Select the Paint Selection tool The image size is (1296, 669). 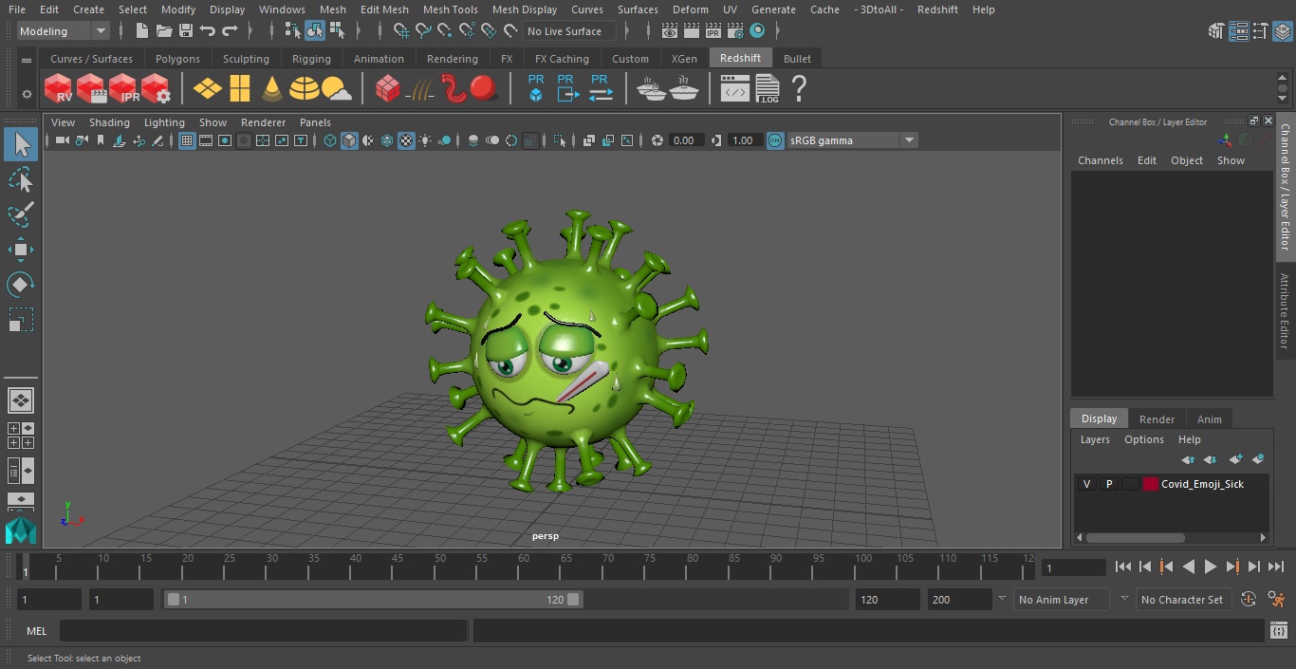click(21, 214)
